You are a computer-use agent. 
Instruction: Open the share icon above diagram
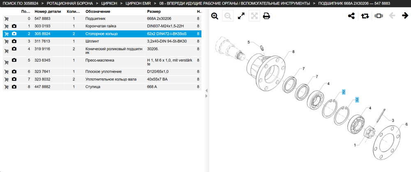[x=351, y=16]
